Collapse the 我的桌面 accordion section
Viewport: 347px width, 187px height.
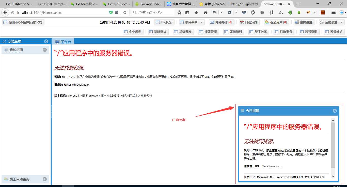click(x=45, y=50)
